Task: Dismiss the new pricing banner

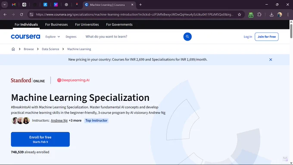Action: tap(271, 59)
